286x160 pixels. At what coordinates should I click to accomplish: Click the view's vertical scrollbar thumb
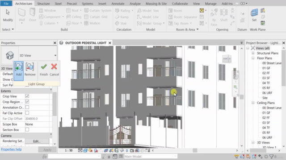click(241, 97)
